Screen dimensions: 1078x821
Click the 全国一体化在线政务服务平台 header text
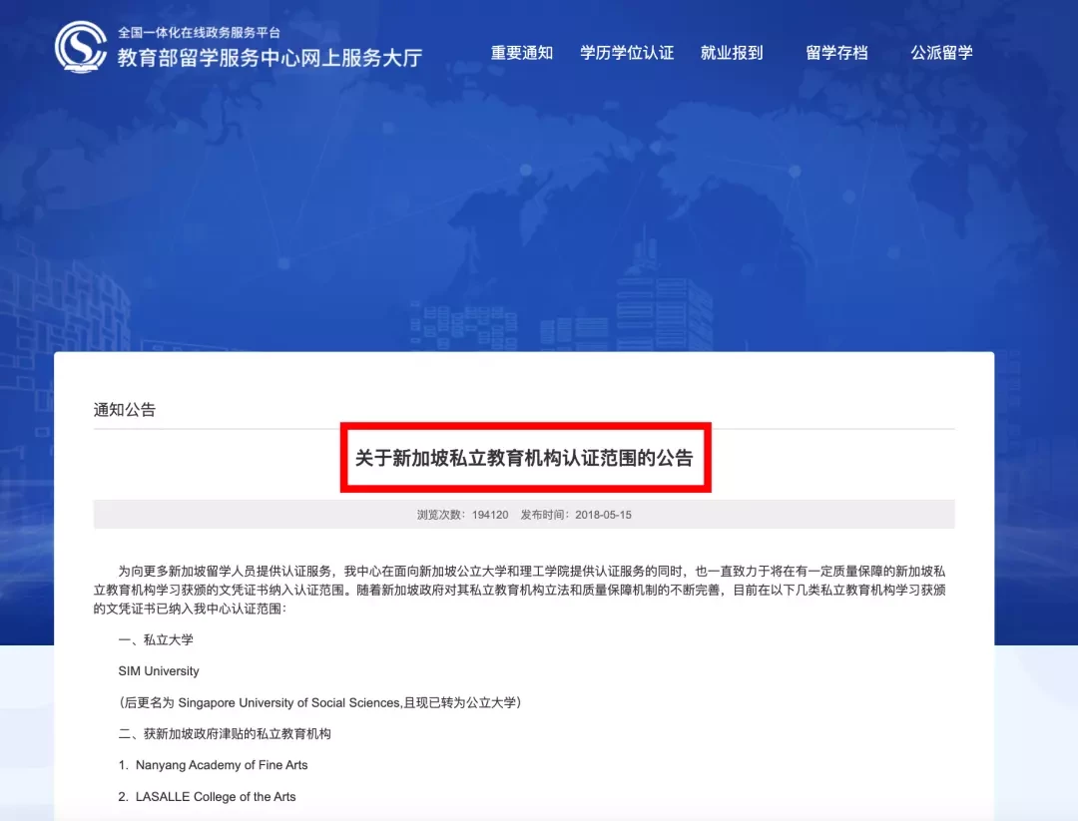[x=199, y=32]
